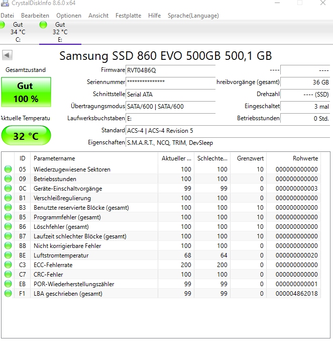This screenshot has width=333, height=342.
Task: Click the Laufwerksbuchstaben field E:
Action: tap(171, 118)
